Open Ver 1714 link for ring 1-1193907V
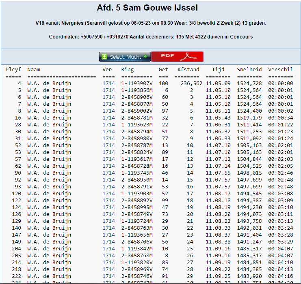The width and height of the screenshot is (301, 284). (x=108, y=83)
